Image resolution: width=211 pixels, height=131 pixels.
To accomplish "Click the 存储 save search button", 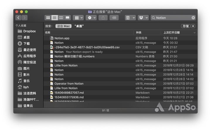I will pyautogui.click(x=186, y=26).
